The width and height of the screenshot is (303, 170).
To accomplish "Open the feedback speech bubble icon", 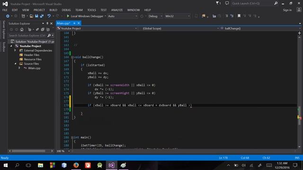I will [x=227, y=3].
